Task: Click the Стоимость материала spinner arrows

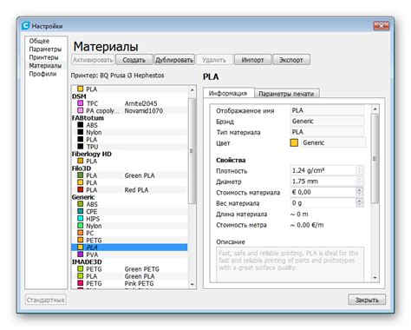Action: pos(360,192)
